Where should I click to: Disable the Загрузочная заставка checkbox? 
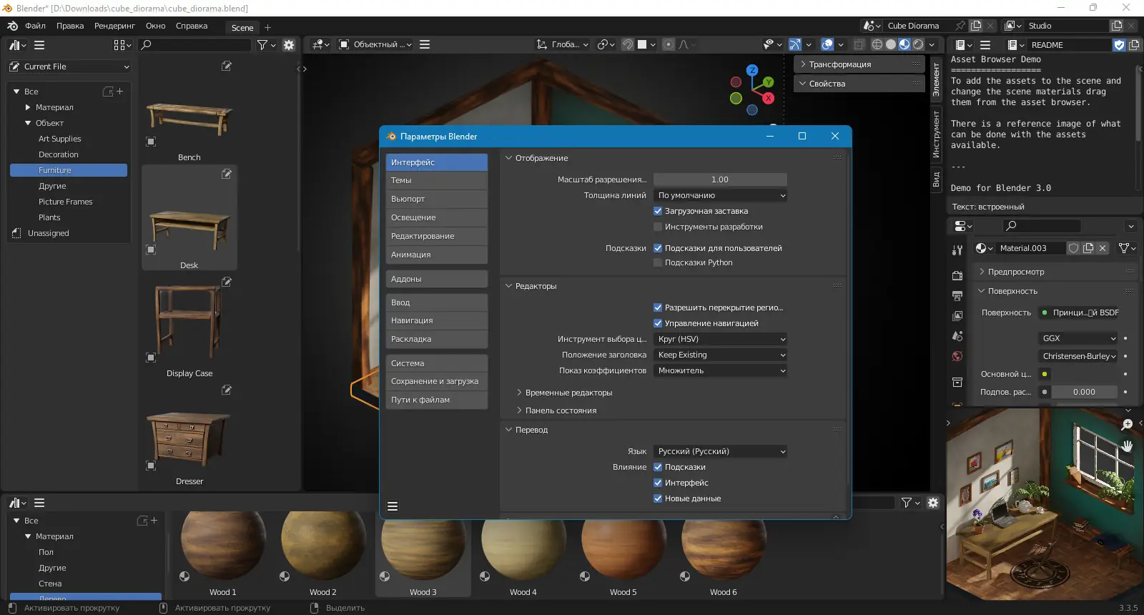pos(658,211)
